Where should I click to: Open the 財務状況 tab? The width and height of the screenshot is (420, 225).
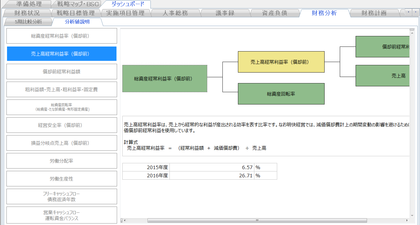[27, 13]
